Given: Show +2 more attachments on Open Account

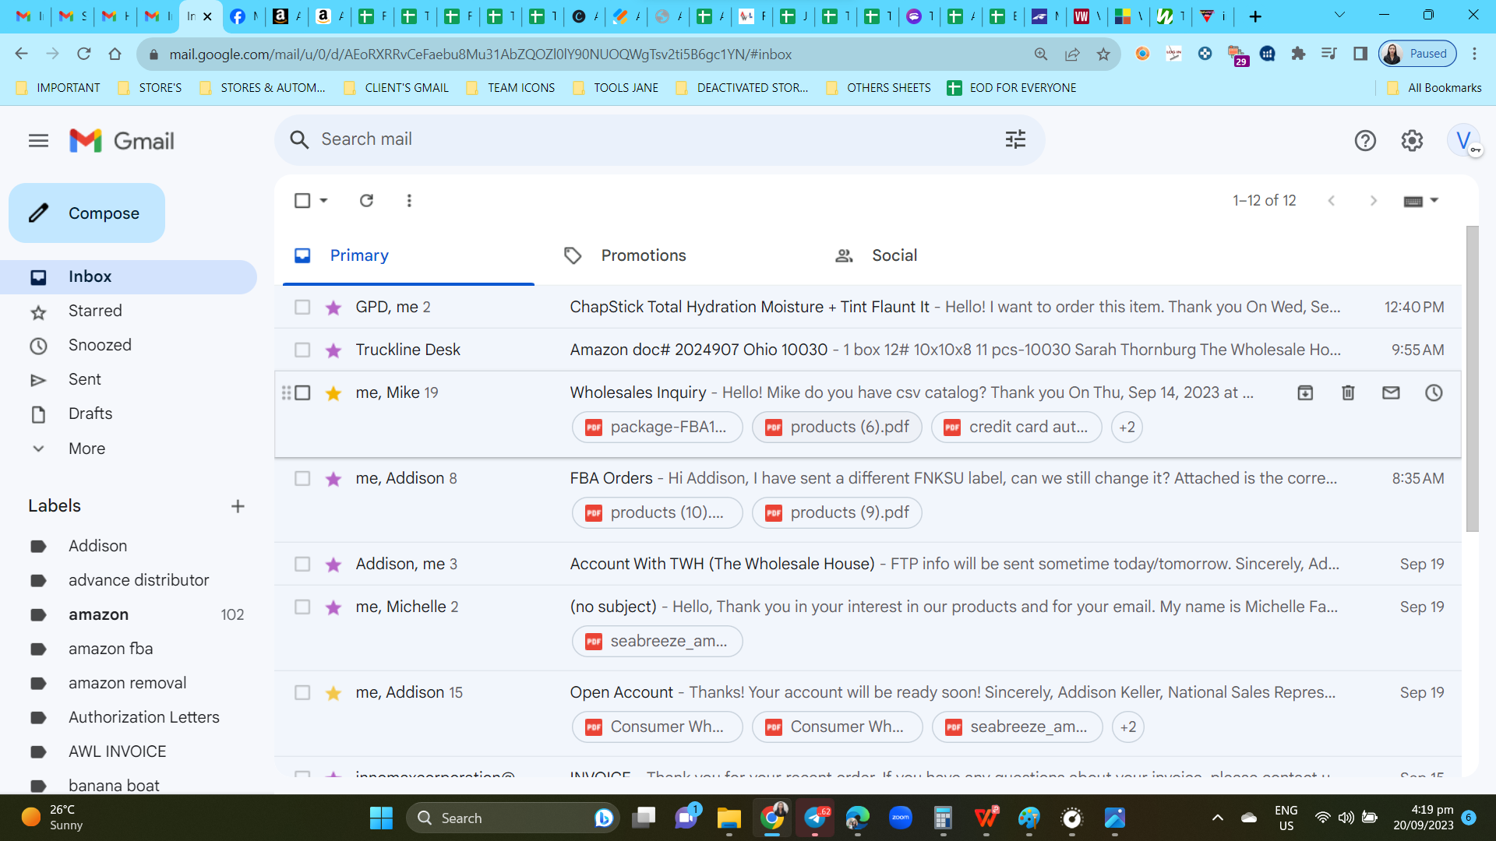Looking at the screenshot, I should pyautogui.click(x=1127, y=727).
